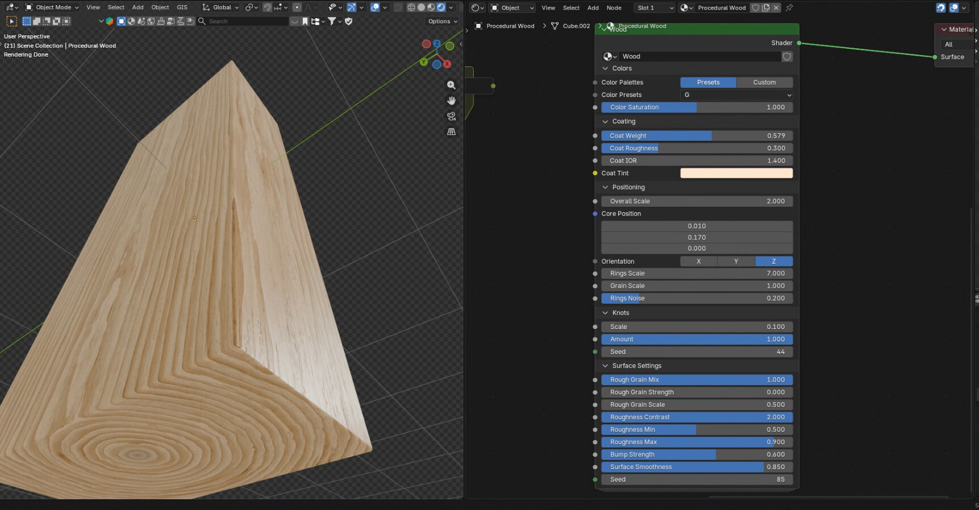Click the Coat Tint color swatch
The image size is (979, 510).
click(736, 174)
